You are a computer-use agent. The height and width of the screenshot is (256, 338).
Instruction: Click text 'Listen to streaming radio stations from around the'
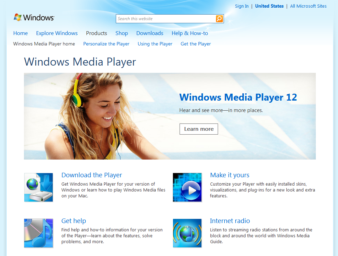click(x=261, y=230)
